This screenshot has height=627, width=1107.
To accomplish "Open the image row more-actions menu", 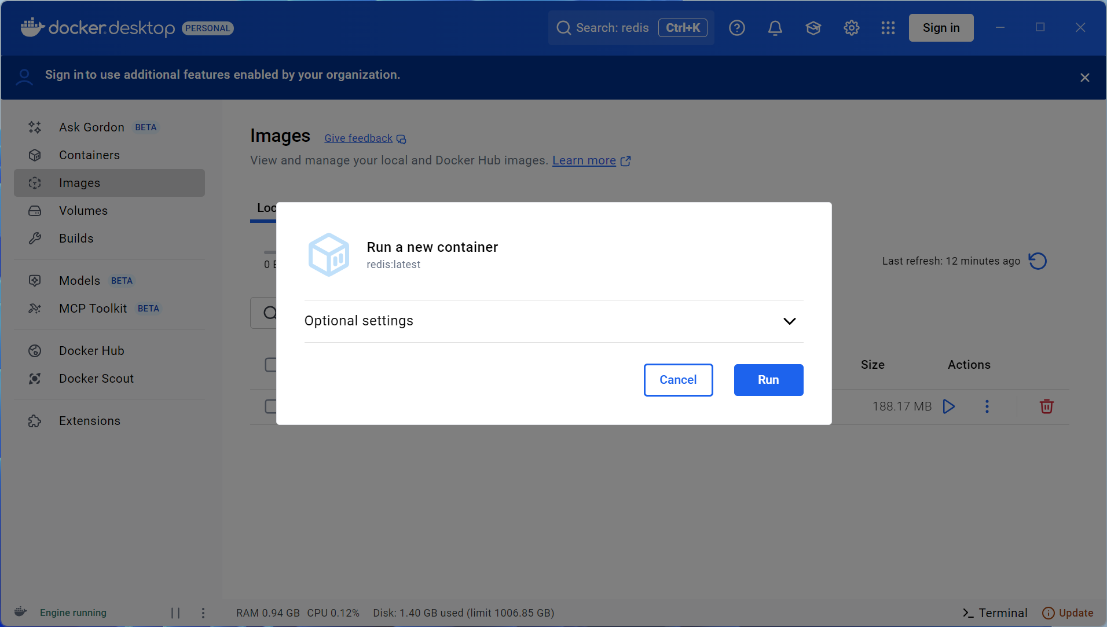I will coord(987,406).
